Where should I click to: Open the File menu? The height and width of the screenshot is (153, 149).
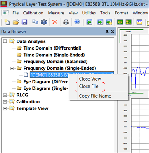coord(16,13)
